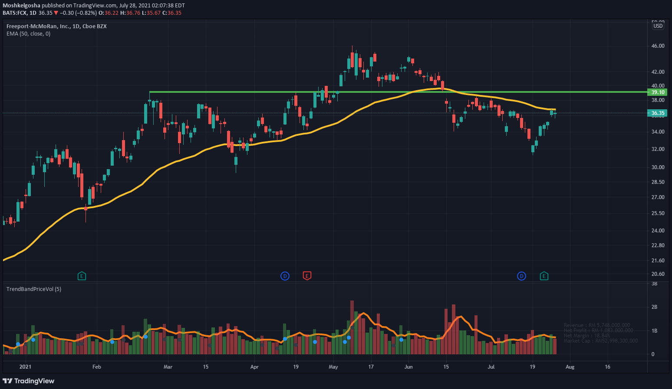Click the 25.50 price axis label
Viewport: 672px width, 389px height.
point(658,213)
